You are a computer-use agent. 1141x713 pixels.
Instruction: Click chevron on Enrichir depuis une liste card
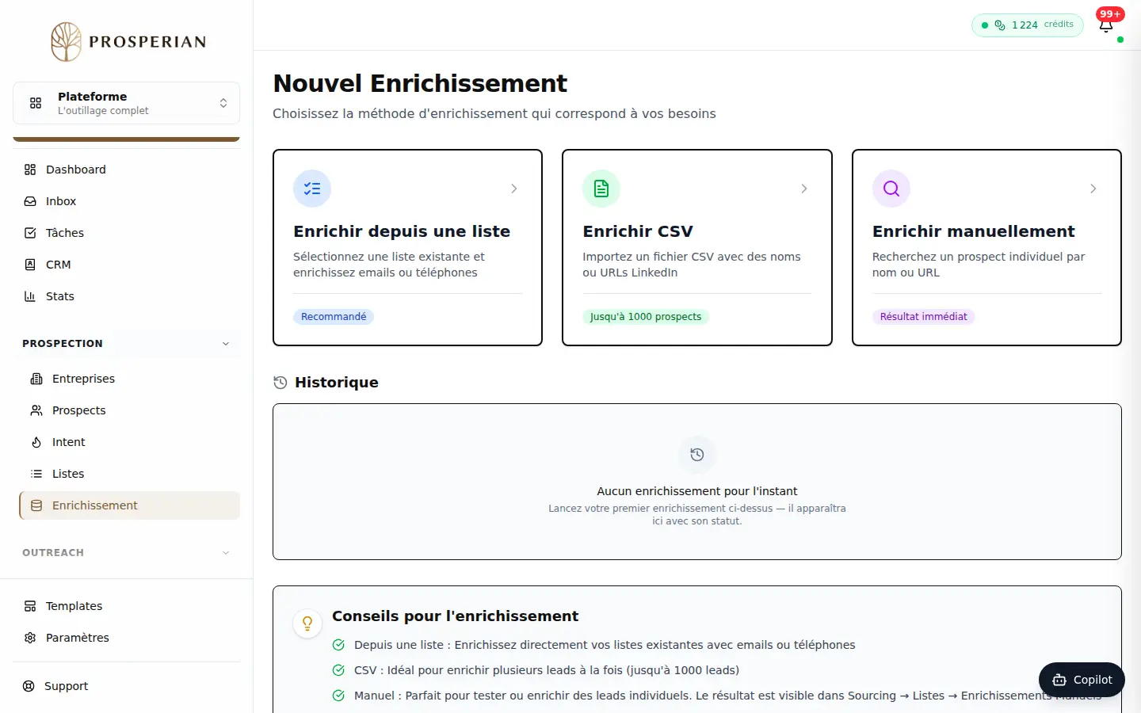point(513,189)
